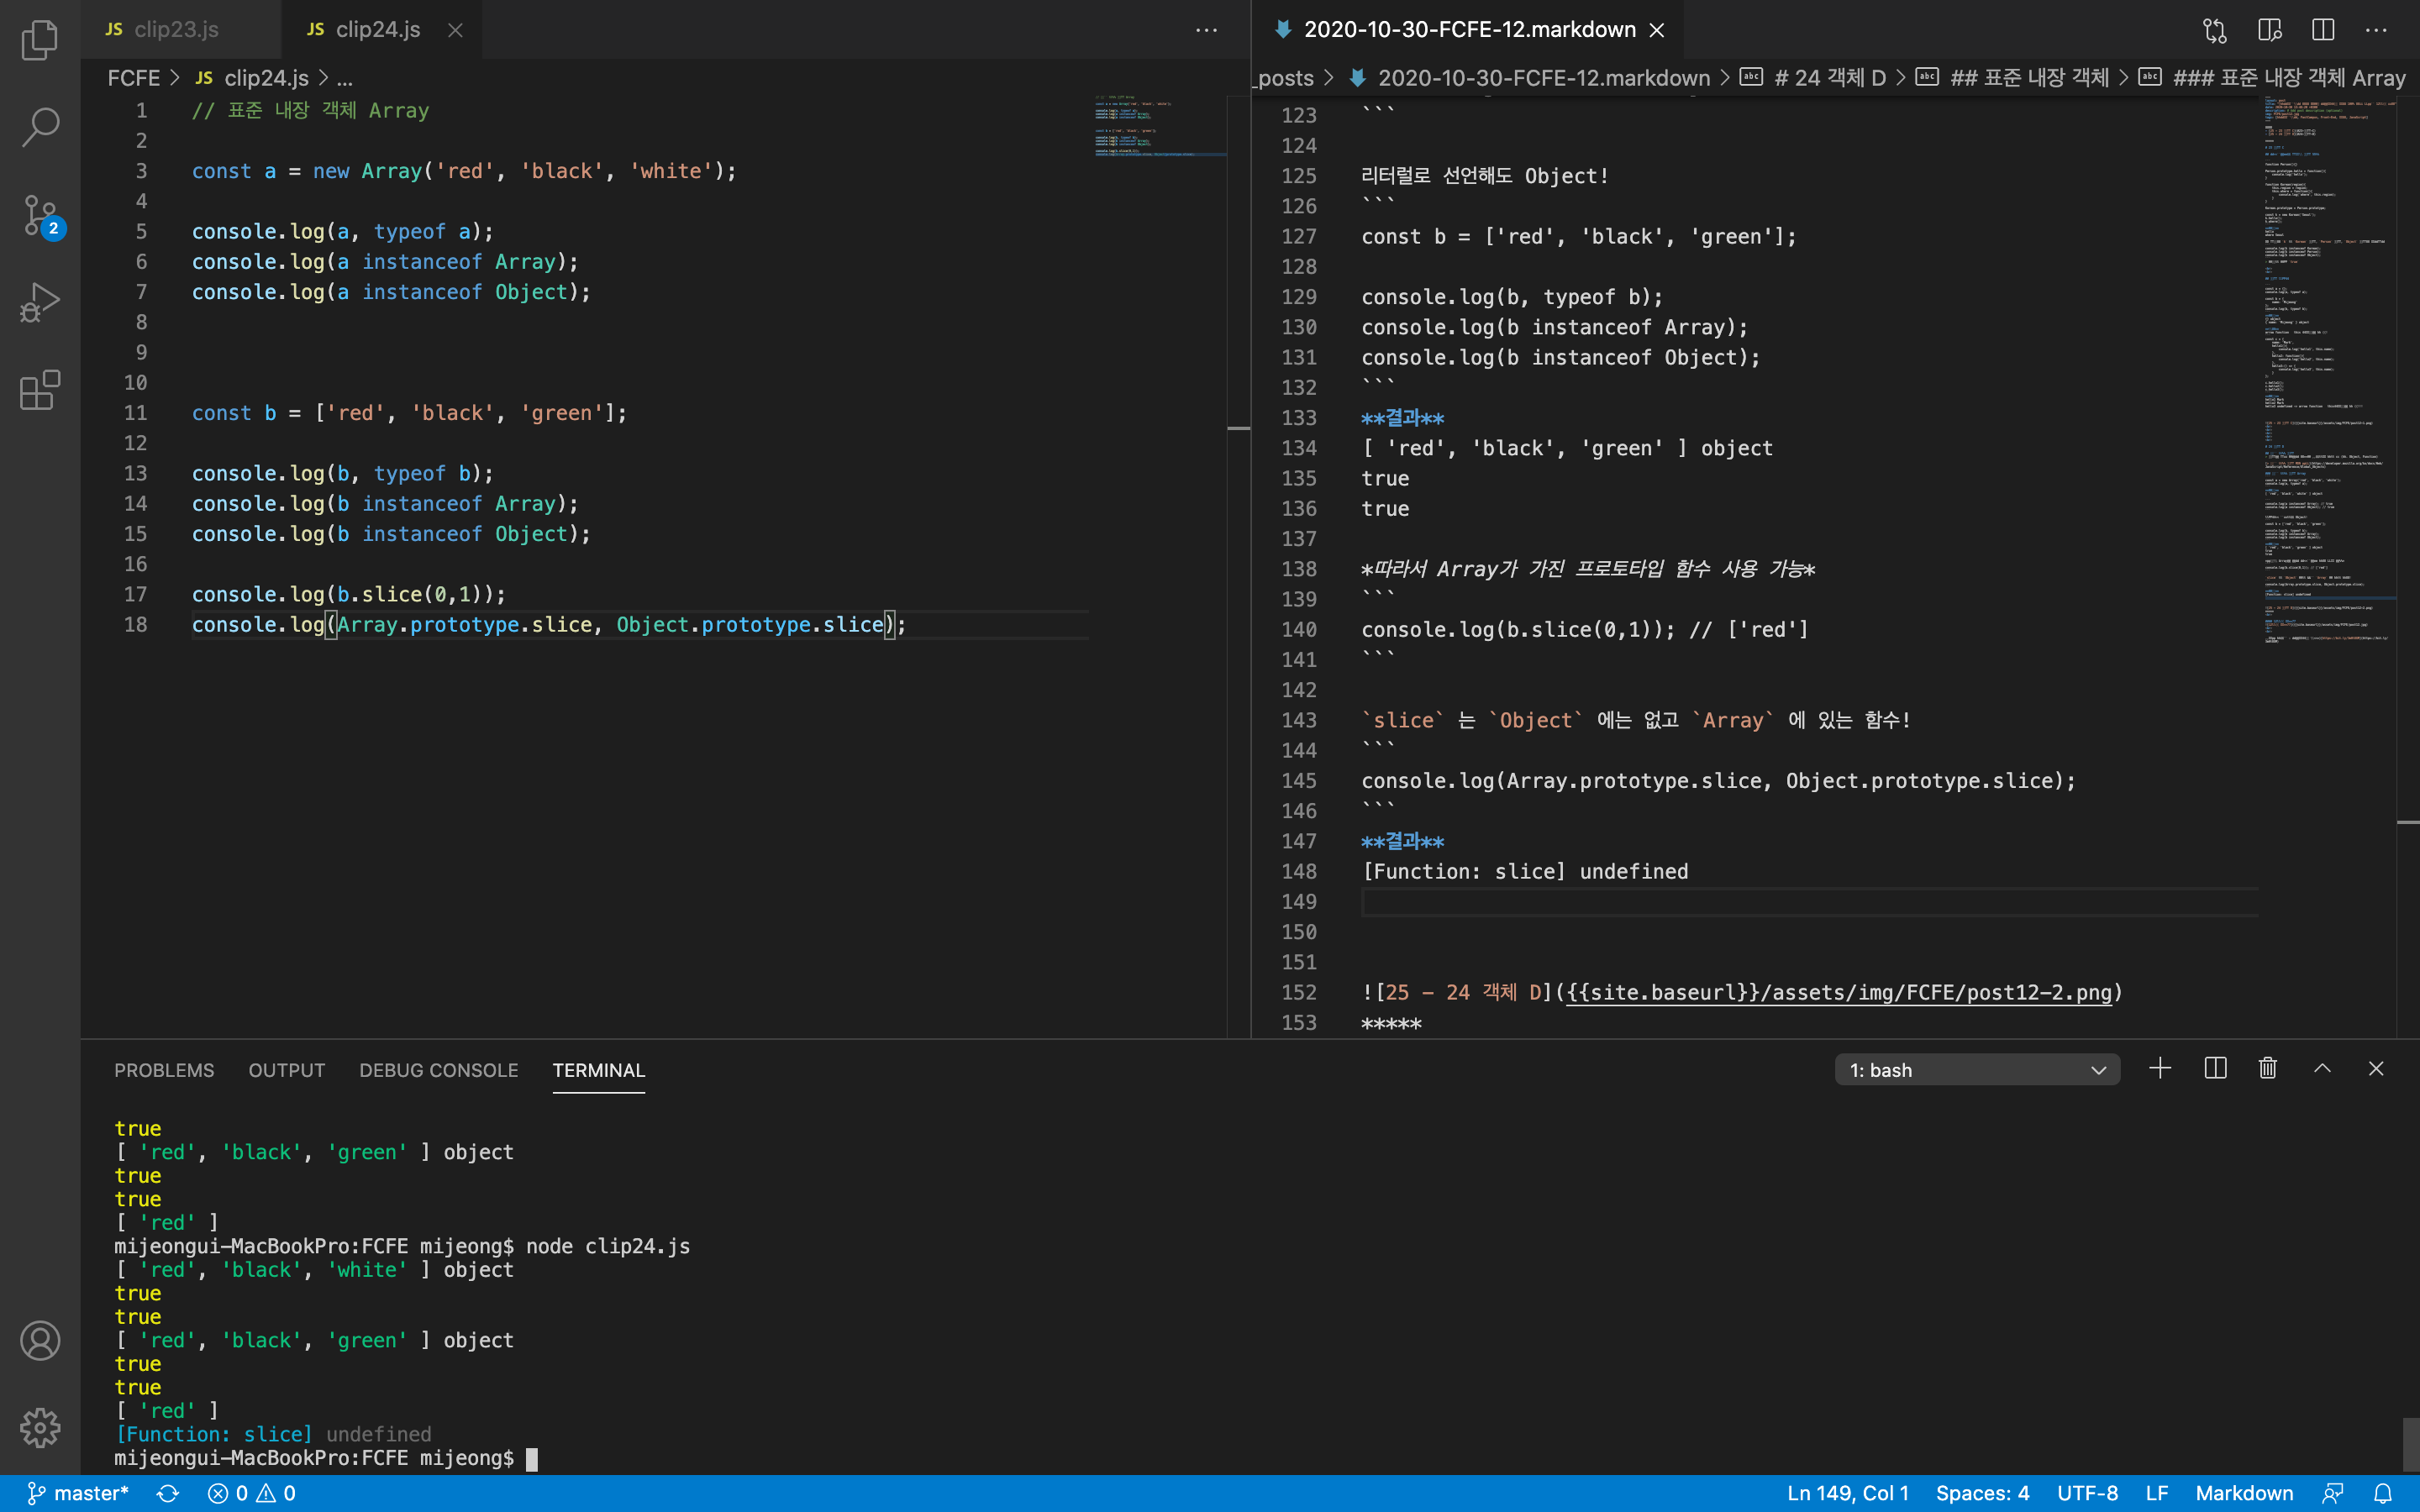Click the errors and warnings count
Viewport: 2420px width, 1512px height.
coord(251,1493)
